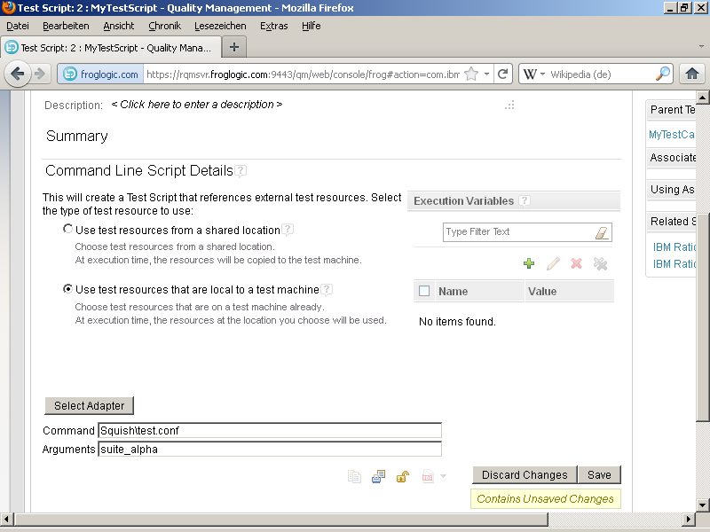The width and height of the screenshot is (710, 532).
Task: Select 'Use test resources from a shared location'
Action: (67, 230)
